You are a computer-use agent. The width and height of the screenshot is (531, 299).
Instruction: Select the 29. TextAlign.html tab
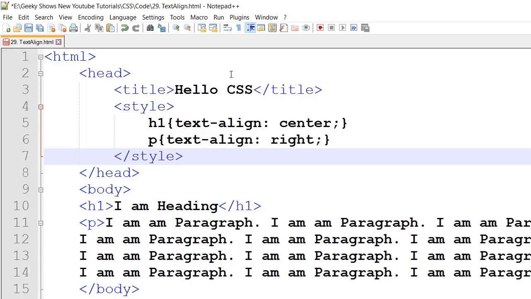point(32,42)
